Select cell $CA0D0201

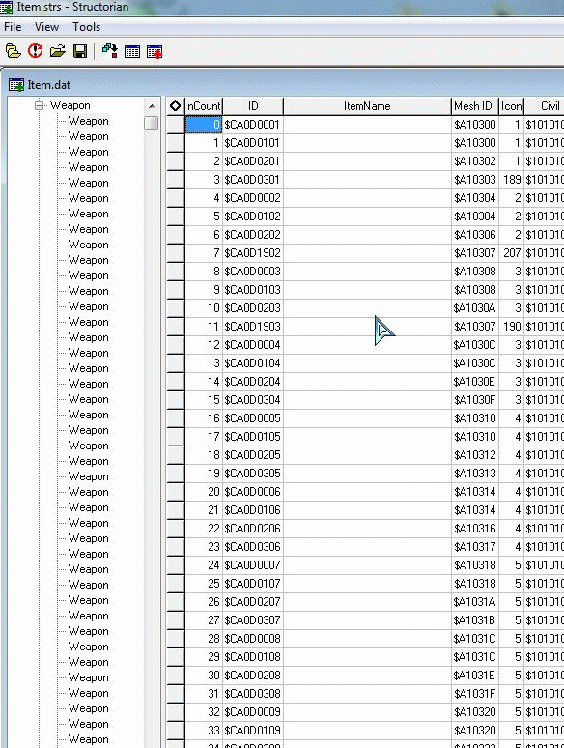253,161
